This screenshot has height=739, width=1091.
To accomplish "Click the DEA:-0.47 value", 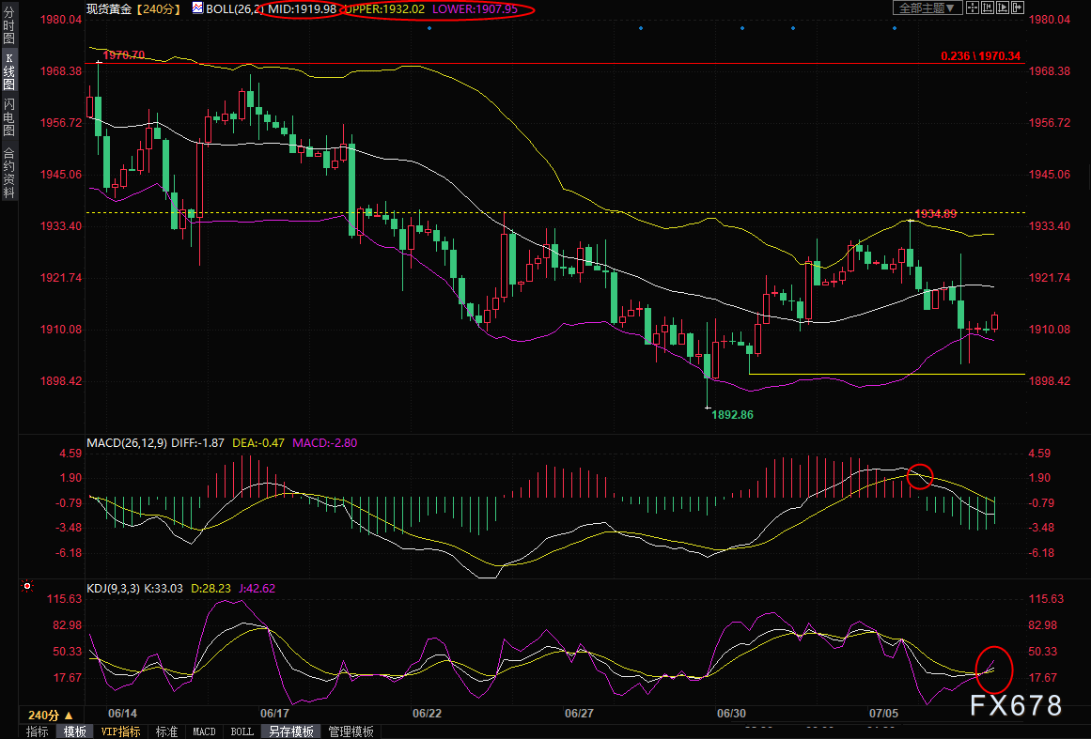I will coord(258,443).
